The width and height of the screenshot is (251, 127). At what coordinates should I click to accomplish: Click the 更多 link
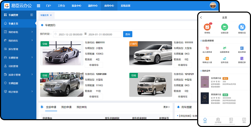pyautogui.click(x=166, y=107)
